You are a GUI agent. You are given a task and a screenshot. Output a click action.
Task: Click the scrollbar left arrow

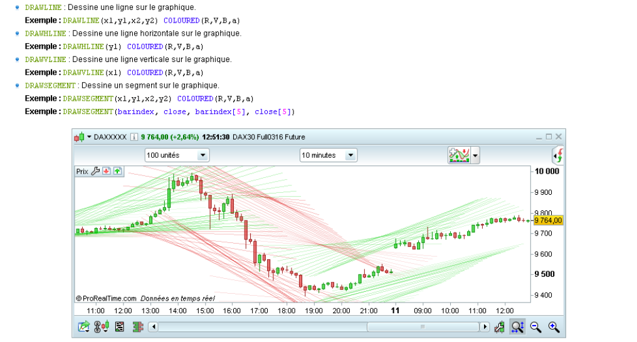(153, 327)
